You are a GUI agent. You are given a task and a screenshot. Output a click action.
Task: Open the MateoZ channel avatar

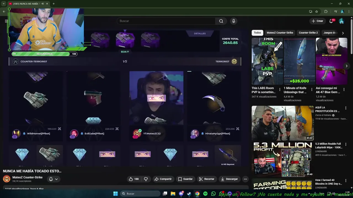(x=7, y=179)
